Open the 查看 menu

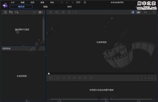point(42,2)
